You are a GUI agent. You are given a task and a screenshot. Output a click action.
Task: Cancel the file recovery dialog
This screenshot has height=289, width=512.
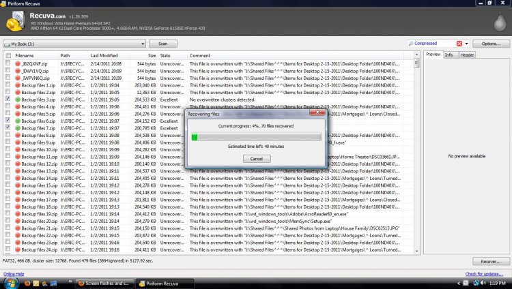click(x=257, y=159)
